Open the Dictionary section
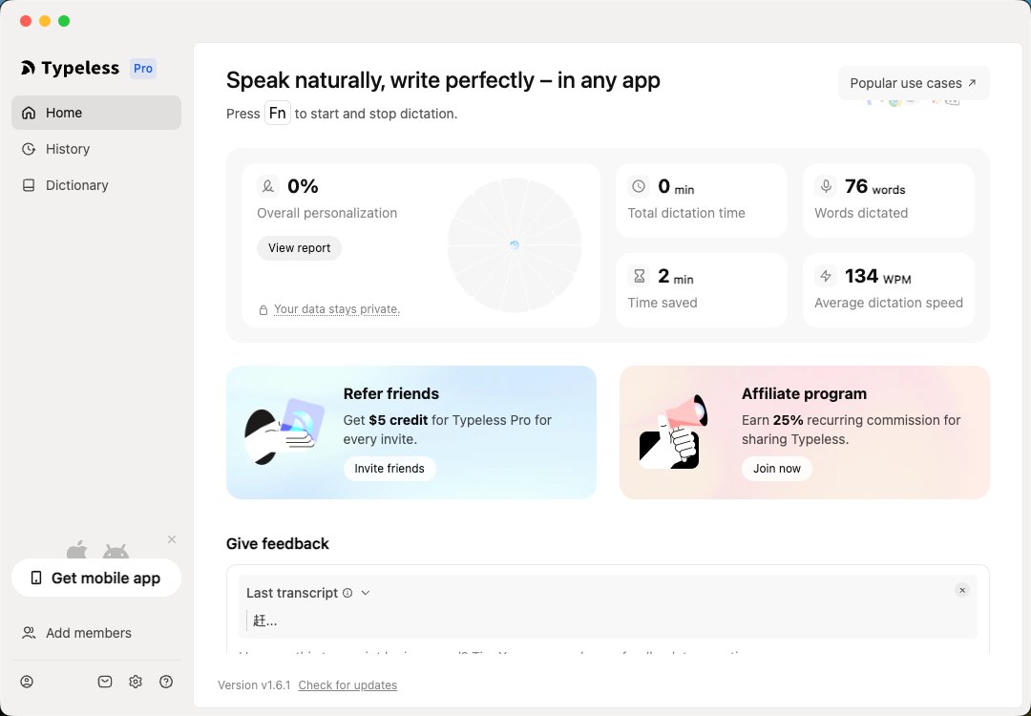 coord(96,185)
